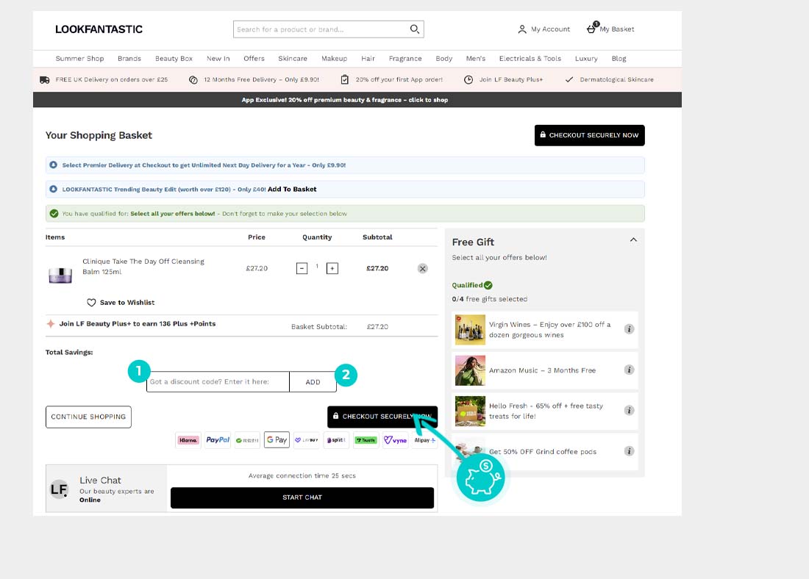Open the Fragrance menu
The height and width of the screenshot is (579, 809).
[405, 59]
